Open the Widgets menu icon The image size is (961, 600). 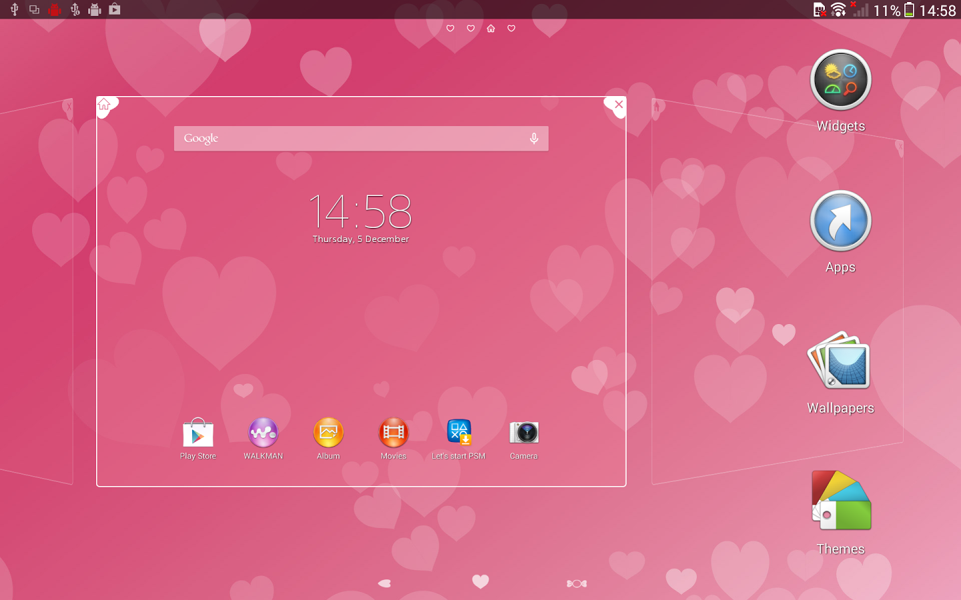[840, 81]
